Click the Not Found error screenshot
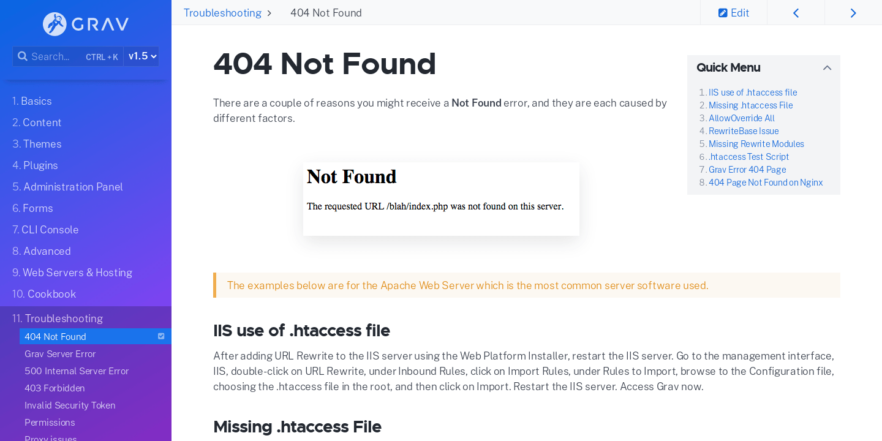 click(441, 199)
